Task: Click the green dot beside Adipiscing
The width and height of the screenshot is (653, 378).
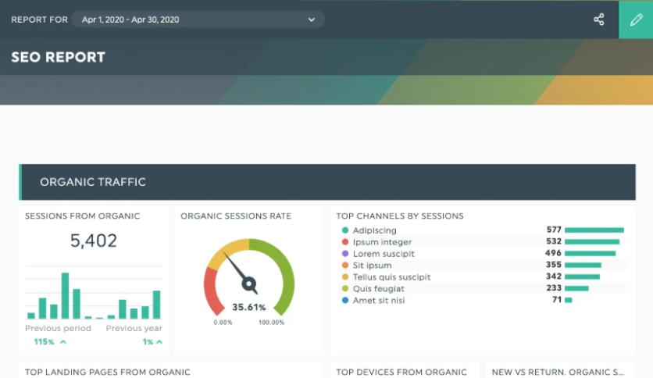Action: (x=344, y=230)
